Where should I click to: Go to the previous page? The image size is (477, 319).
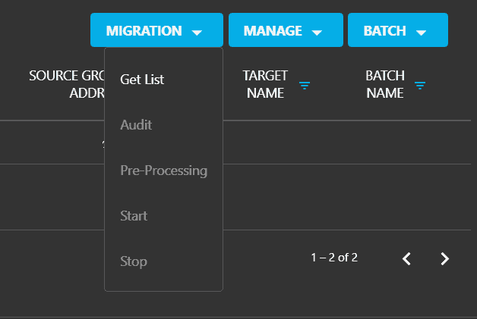pos(407,258)
